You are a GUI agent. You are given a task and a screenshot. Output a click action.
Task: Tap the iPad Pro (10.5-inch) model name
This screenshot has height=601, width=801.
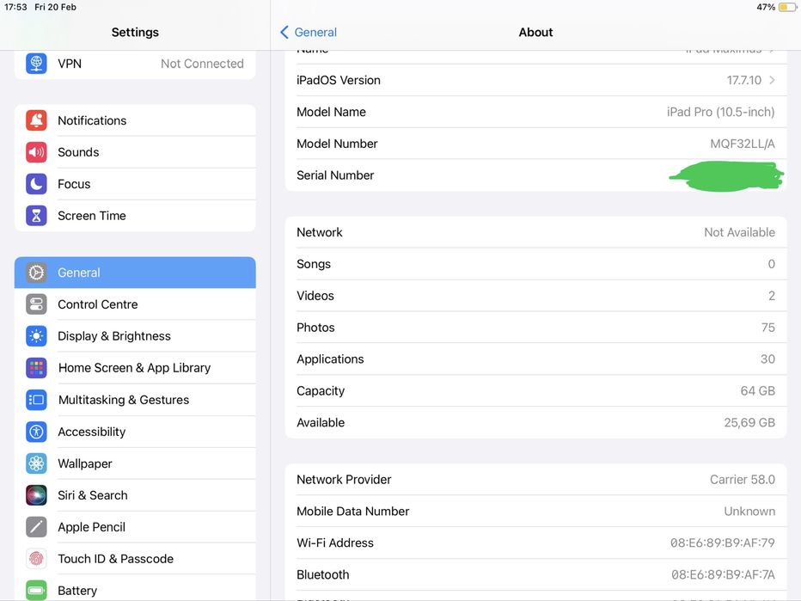[x=720, y=112]
